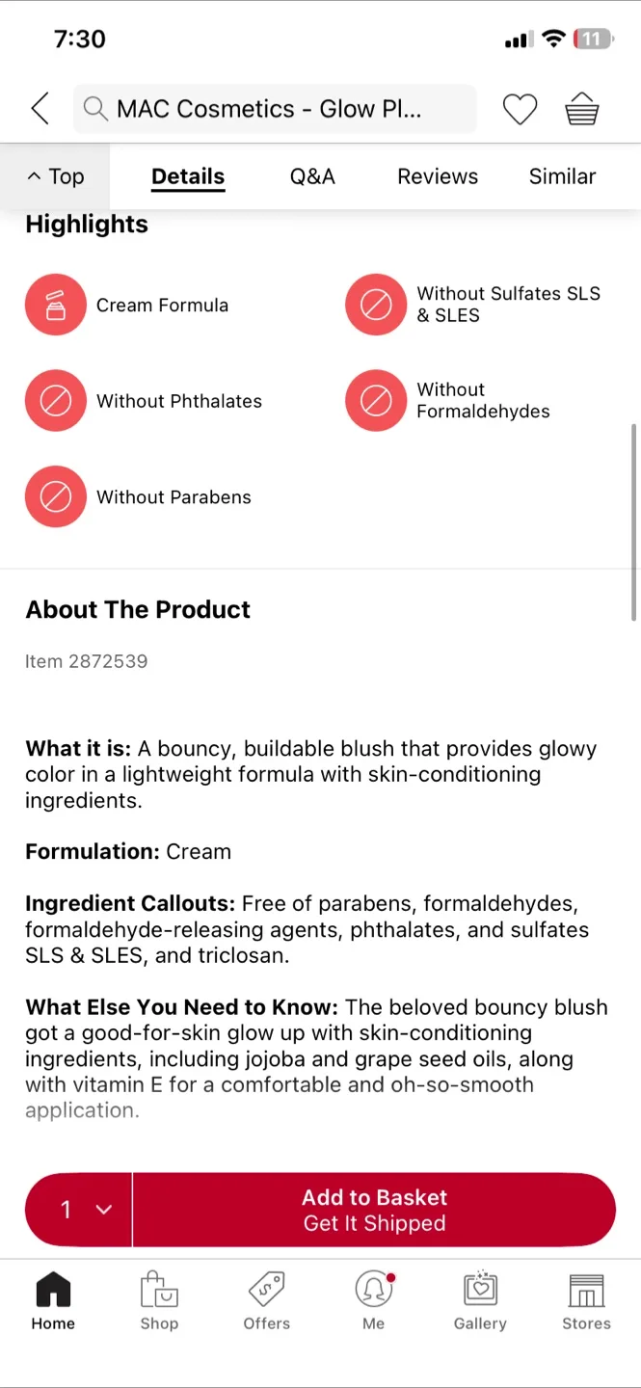
Task: Tap the Without Phthalates icon
Action: (56, 401)
